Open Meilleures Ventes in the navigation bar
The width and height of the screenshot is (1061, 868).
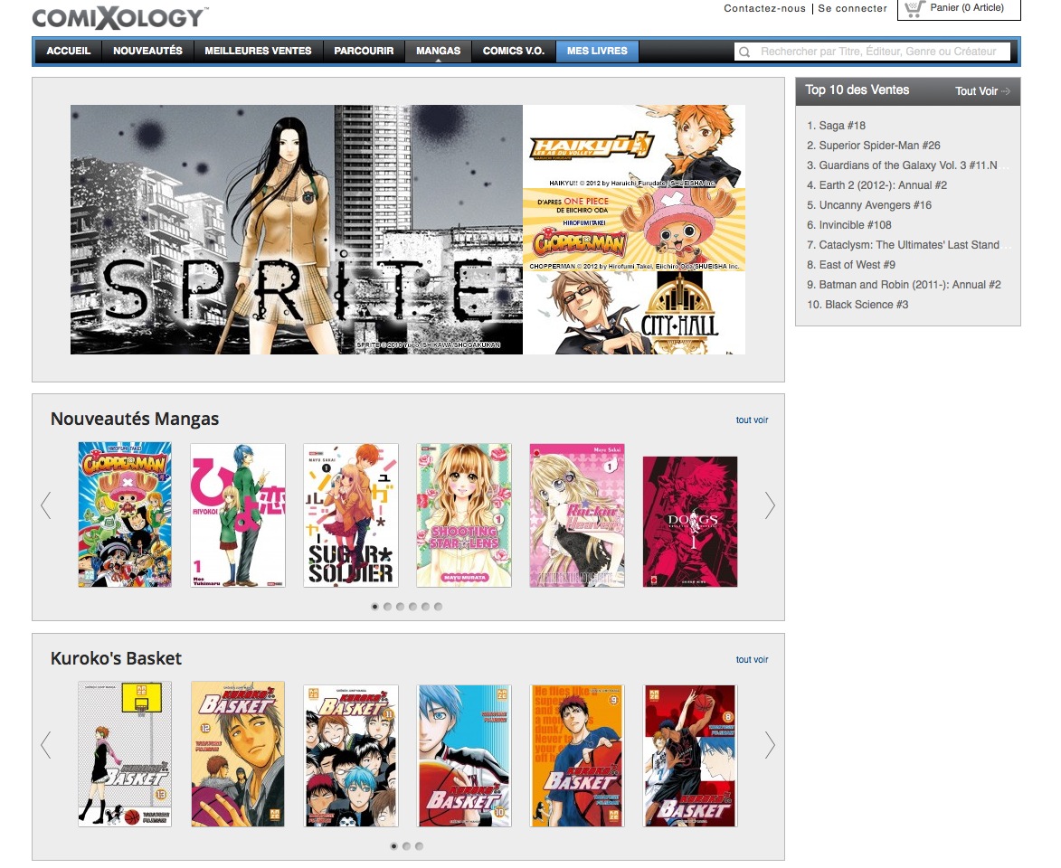tap(258, 51)
